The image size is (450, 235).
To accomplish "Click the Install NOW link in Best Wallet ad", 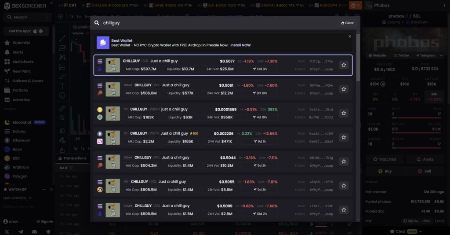I will pyautogui.click(x=240, y=45).
